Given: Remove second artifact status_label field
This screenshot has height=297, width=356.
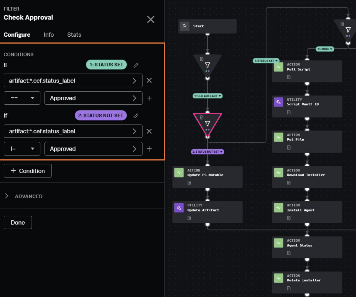Looking at the screenshot, I should click(x=149, y=131).
